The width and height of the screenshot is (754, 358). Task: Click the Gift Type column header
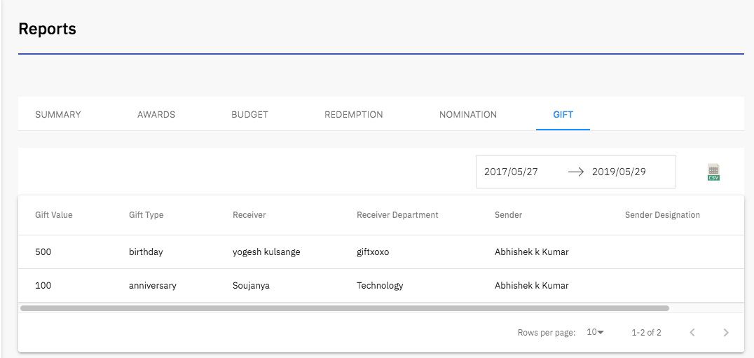[146, 215]
